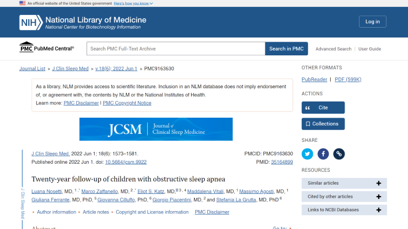The image size is (408, 229).
Task: Click the article title text
Action: (128, 179)
